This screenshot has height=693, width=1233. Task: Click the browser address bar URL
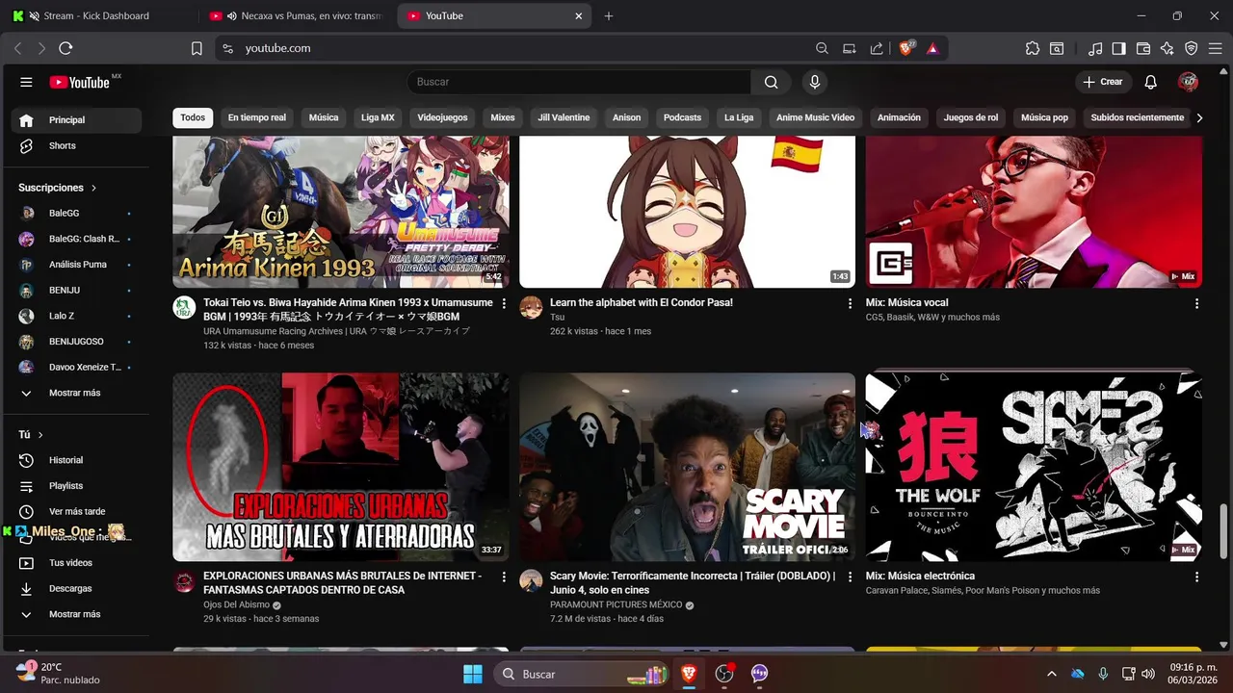[277, 48]
